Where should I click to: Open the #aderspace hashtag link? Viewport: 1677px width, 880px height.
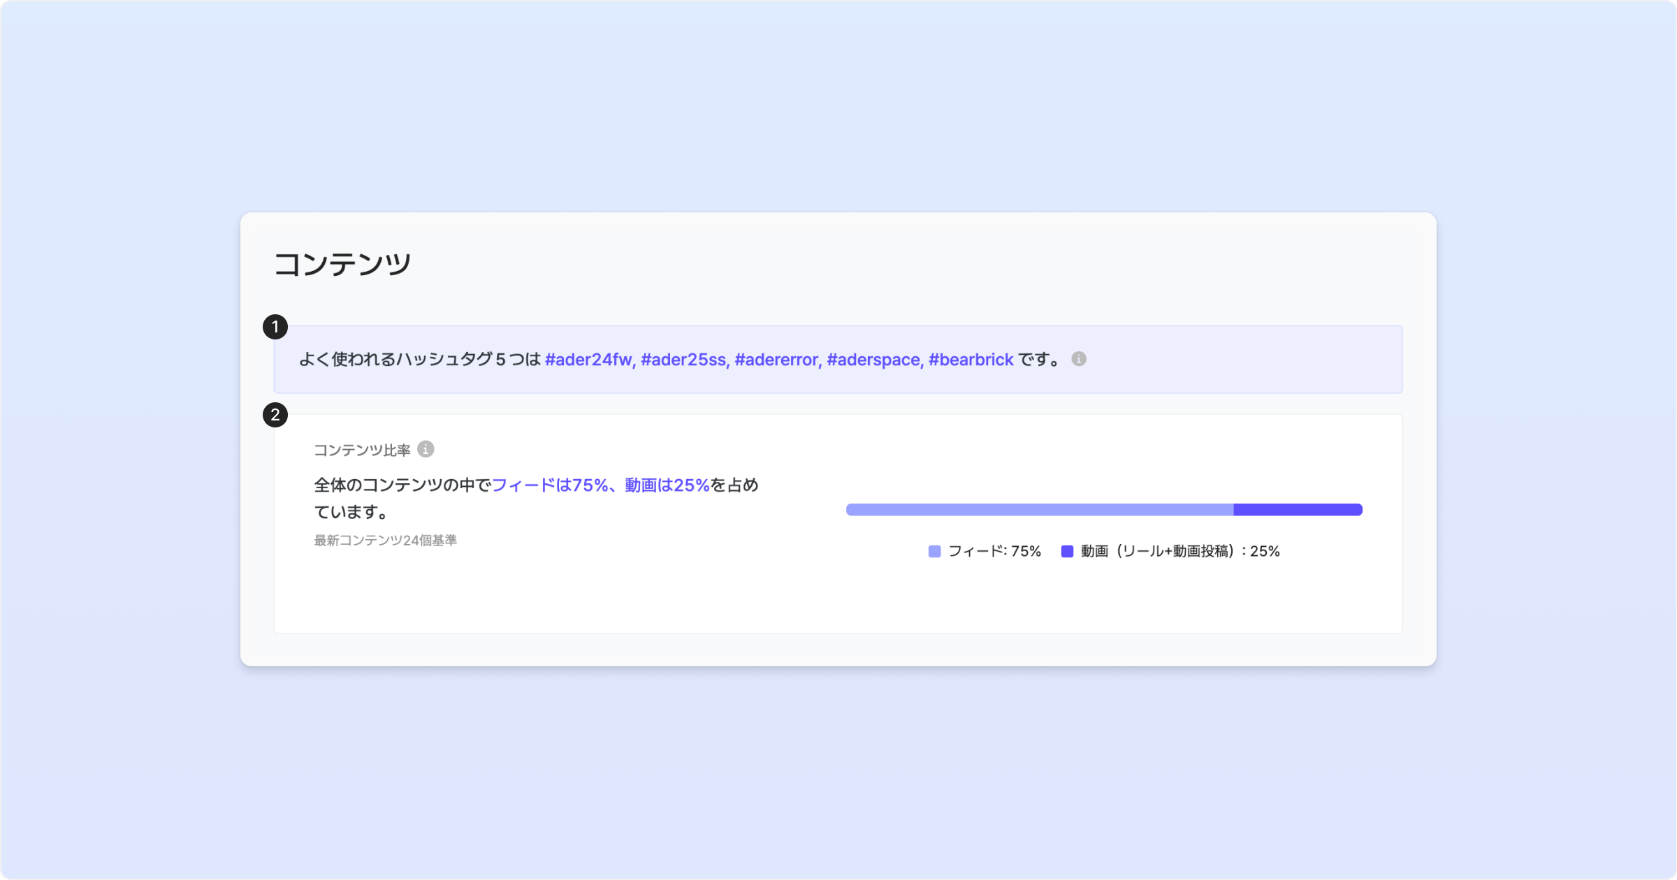click(x=873, y=360)
